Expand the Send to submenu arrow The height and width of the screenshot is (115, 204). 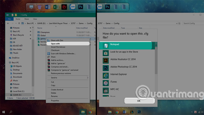click(x=88, y=78)
